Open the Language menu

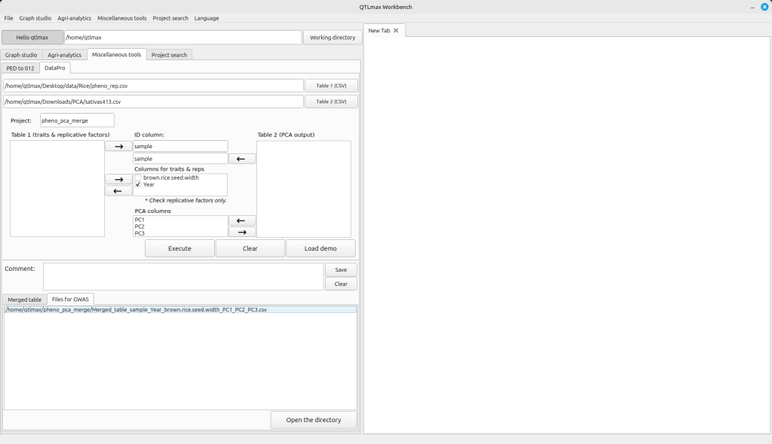point(207,18)
